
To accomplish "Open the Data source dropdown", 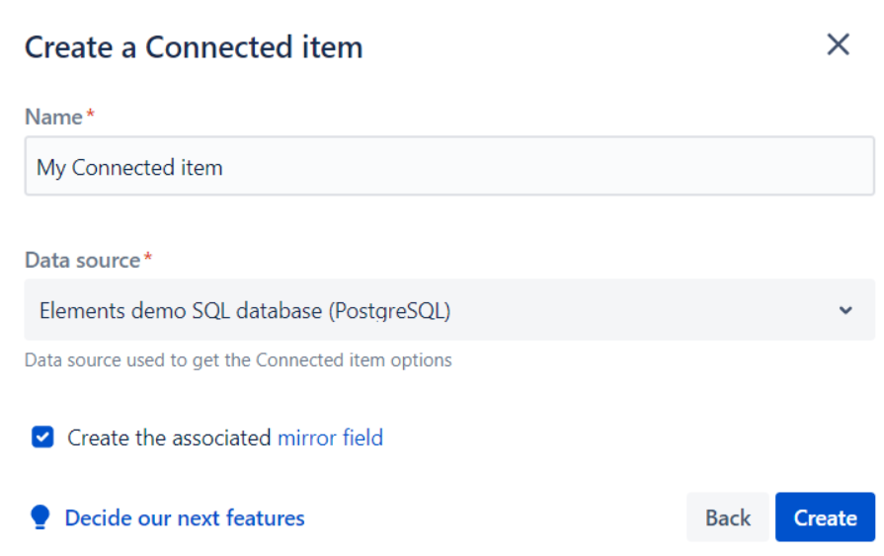I will pyautogui.click(x=449, y=310).
